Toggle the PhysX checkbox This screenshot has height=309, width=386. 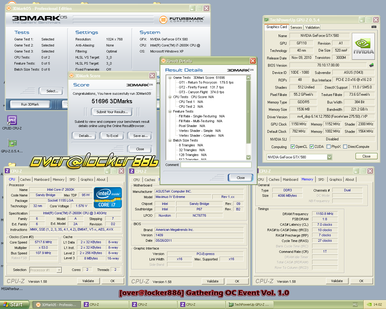(328, 147)
